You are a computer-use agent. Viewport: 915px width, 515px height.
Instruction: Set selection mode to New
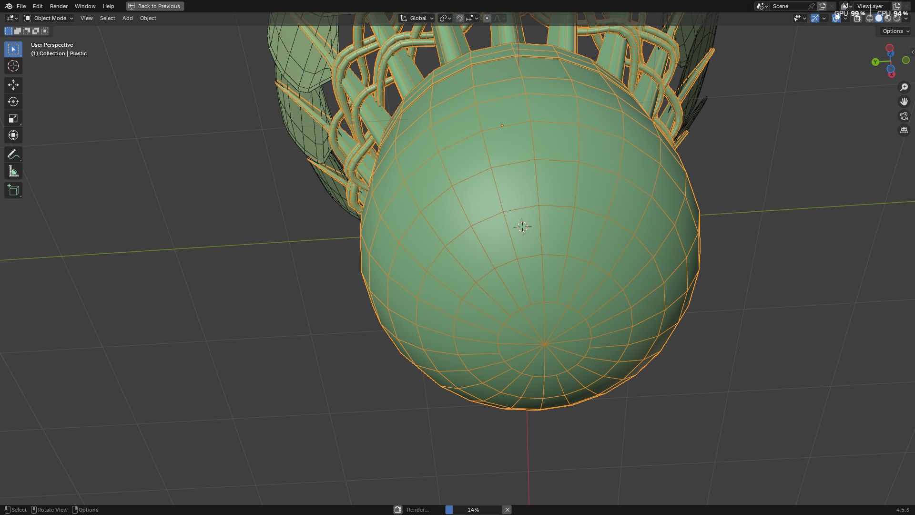pos(9,31)
